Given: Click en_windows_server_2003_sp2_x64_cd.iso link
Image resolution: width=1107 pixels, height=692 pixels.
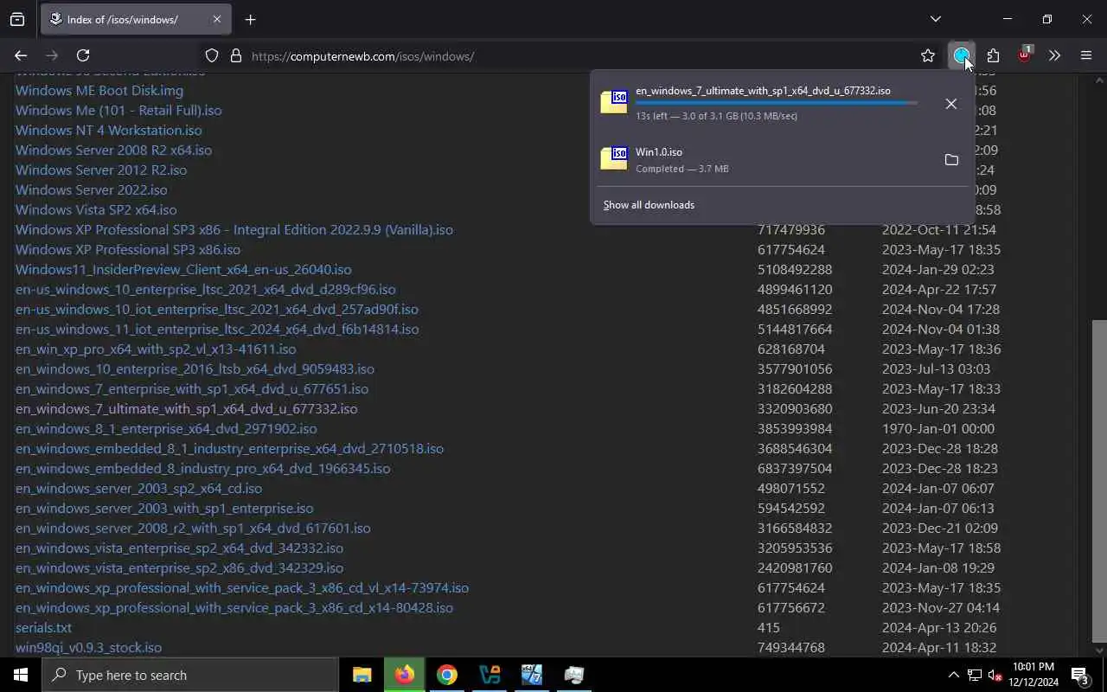Looking at the screenshot, I should point(138,488).
